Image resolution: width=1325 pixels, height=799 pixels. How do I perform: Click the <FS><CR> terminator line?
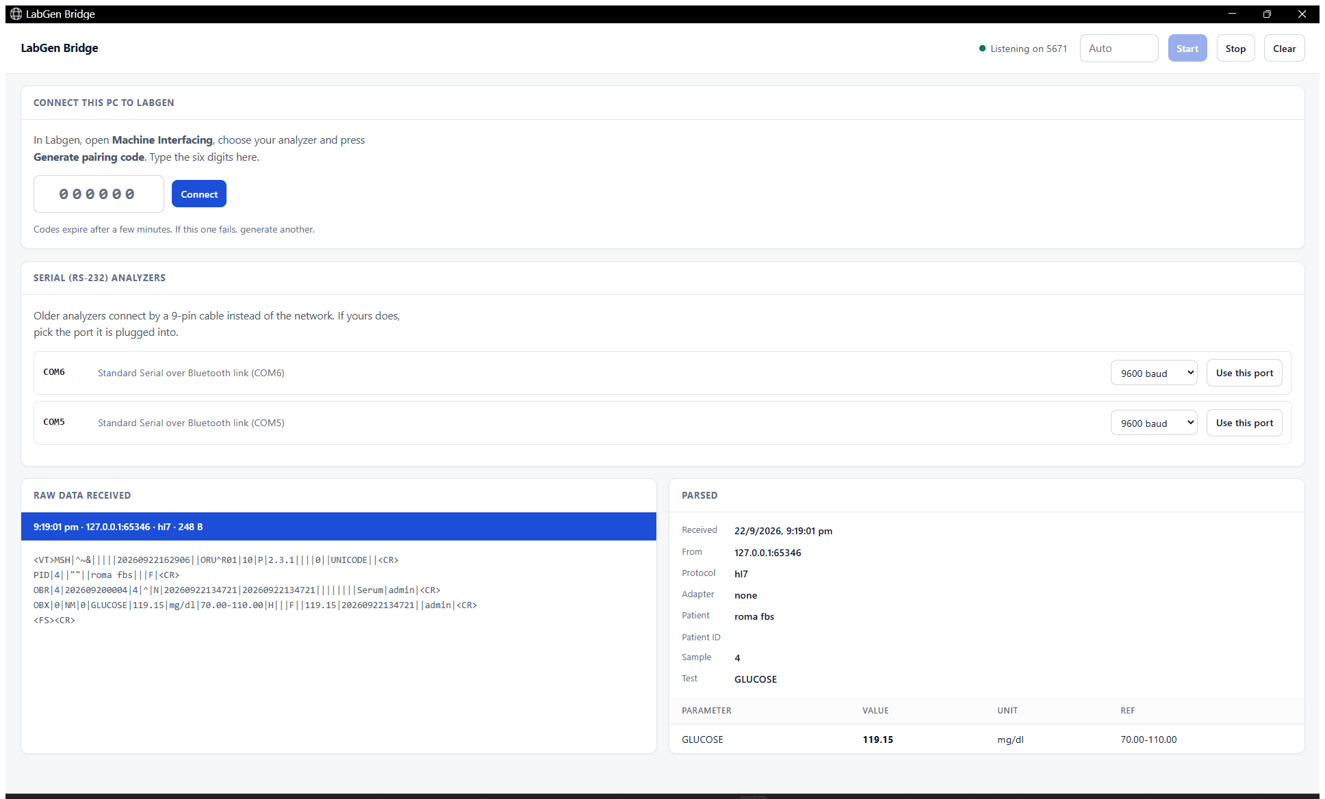pyautogui.click(x=54, y=620)
